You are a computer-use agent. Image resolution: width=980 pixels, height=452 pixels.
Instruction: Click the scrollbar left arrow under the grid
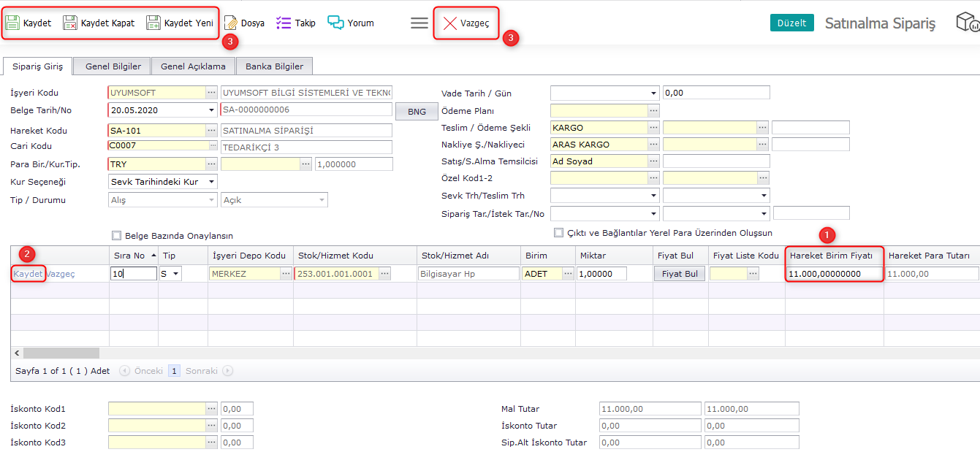click(17, 353)
